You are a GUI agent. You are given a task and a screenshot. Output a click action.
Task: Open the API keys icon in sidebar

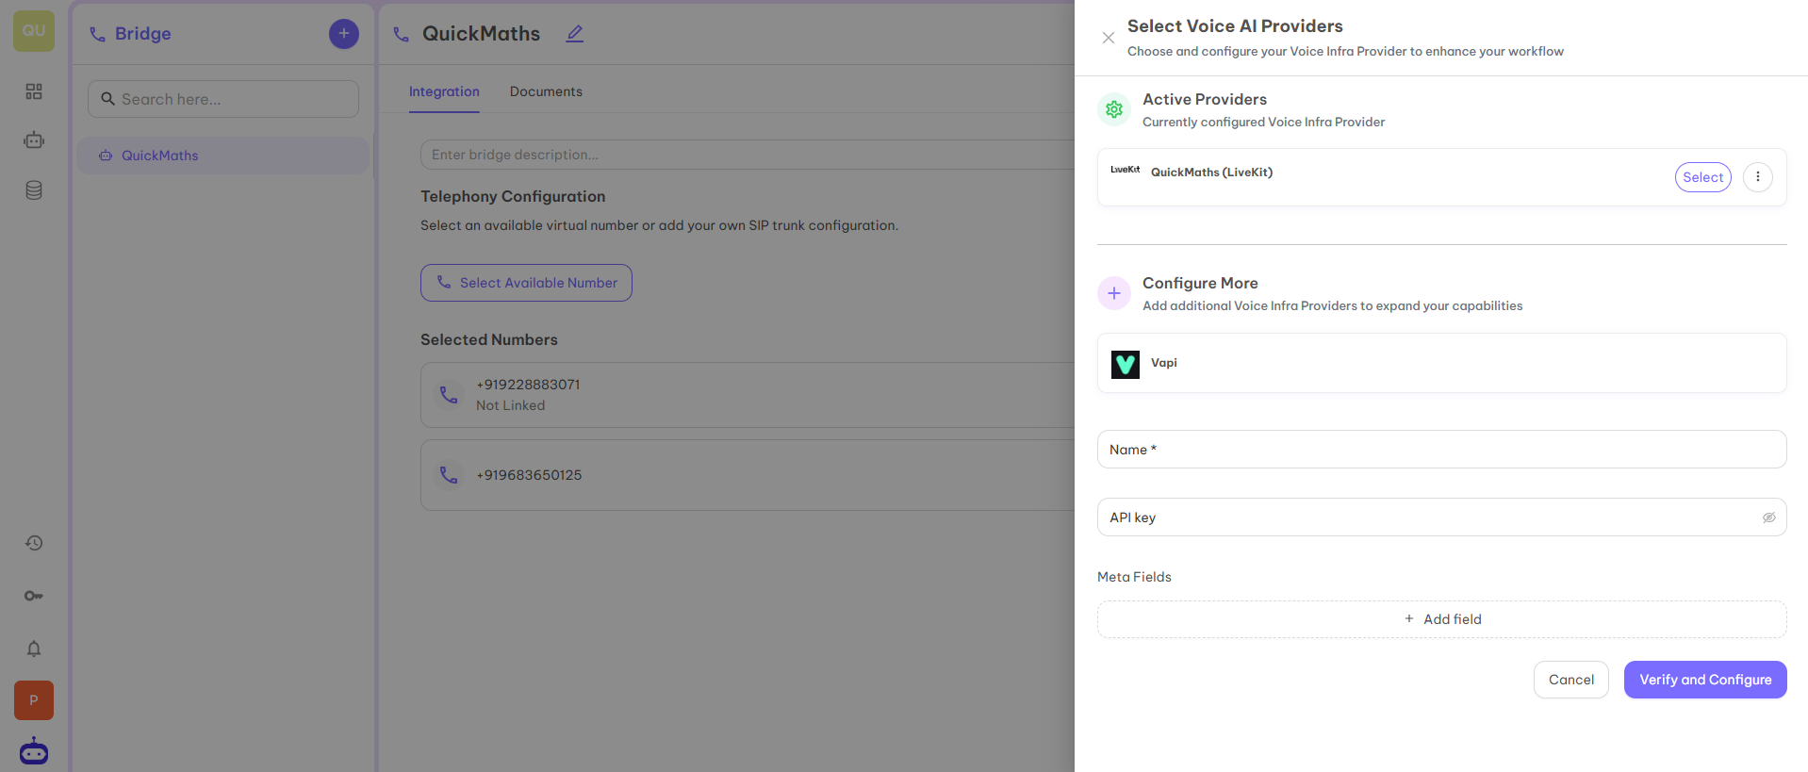(x=34, y=596)
